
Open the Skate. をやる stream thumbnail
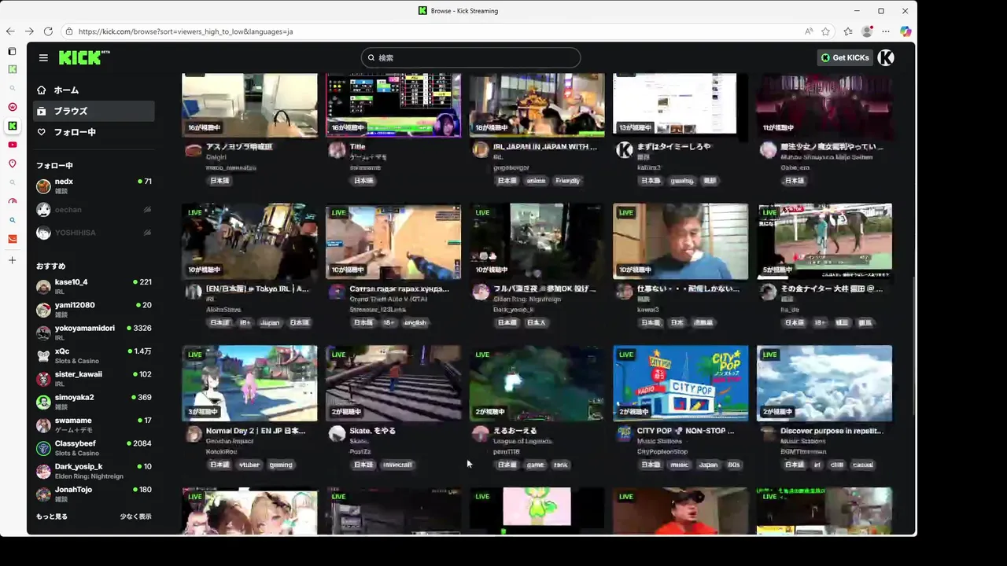pyautogui.click(x=393, y=384)
